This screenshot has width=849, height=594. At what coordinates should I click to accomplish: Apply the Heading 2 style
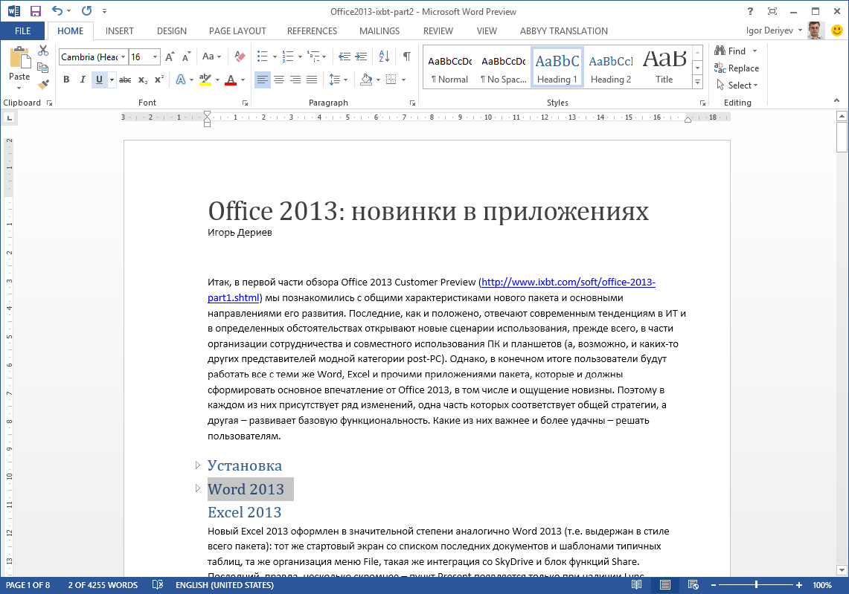pyautogui.click(x=610, y=67)
